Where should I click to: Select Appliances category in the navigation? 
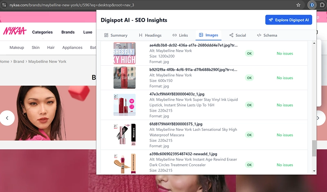click(72, 47)
